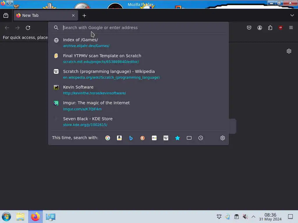Click the pin diamond icon in title bar
The image size is (298, 223).
(10, 3)
